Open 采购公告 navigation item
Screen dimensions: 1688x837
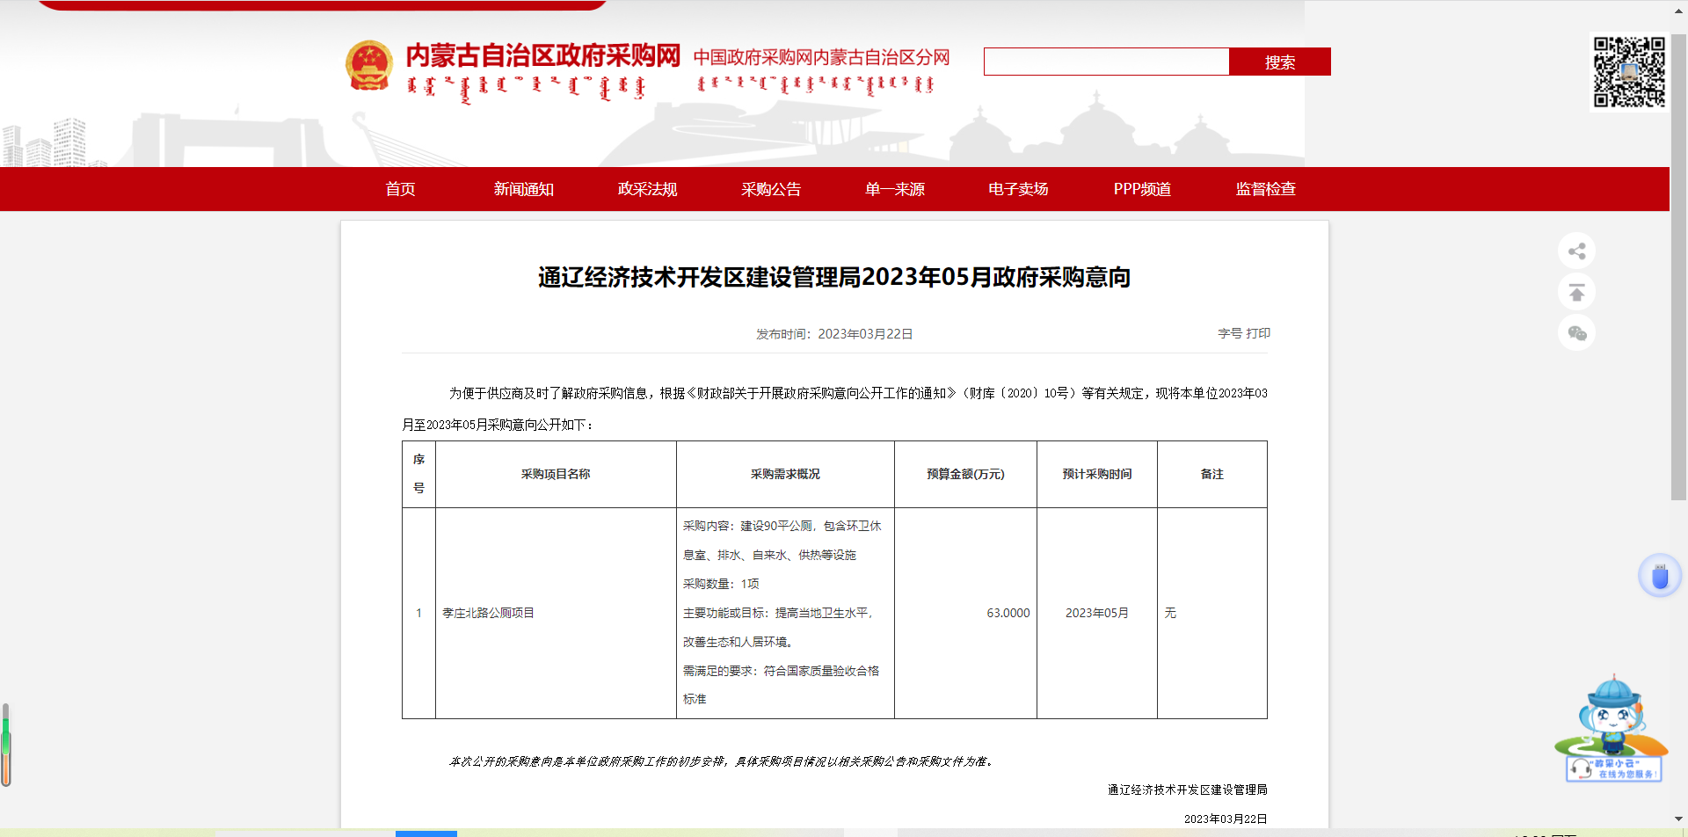[x=771, y=189]
